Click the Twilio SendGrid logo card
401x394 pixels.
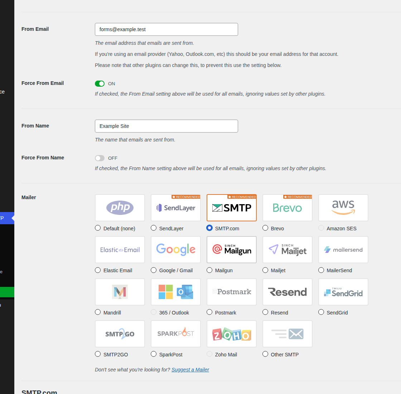click(x=343, y=292)
